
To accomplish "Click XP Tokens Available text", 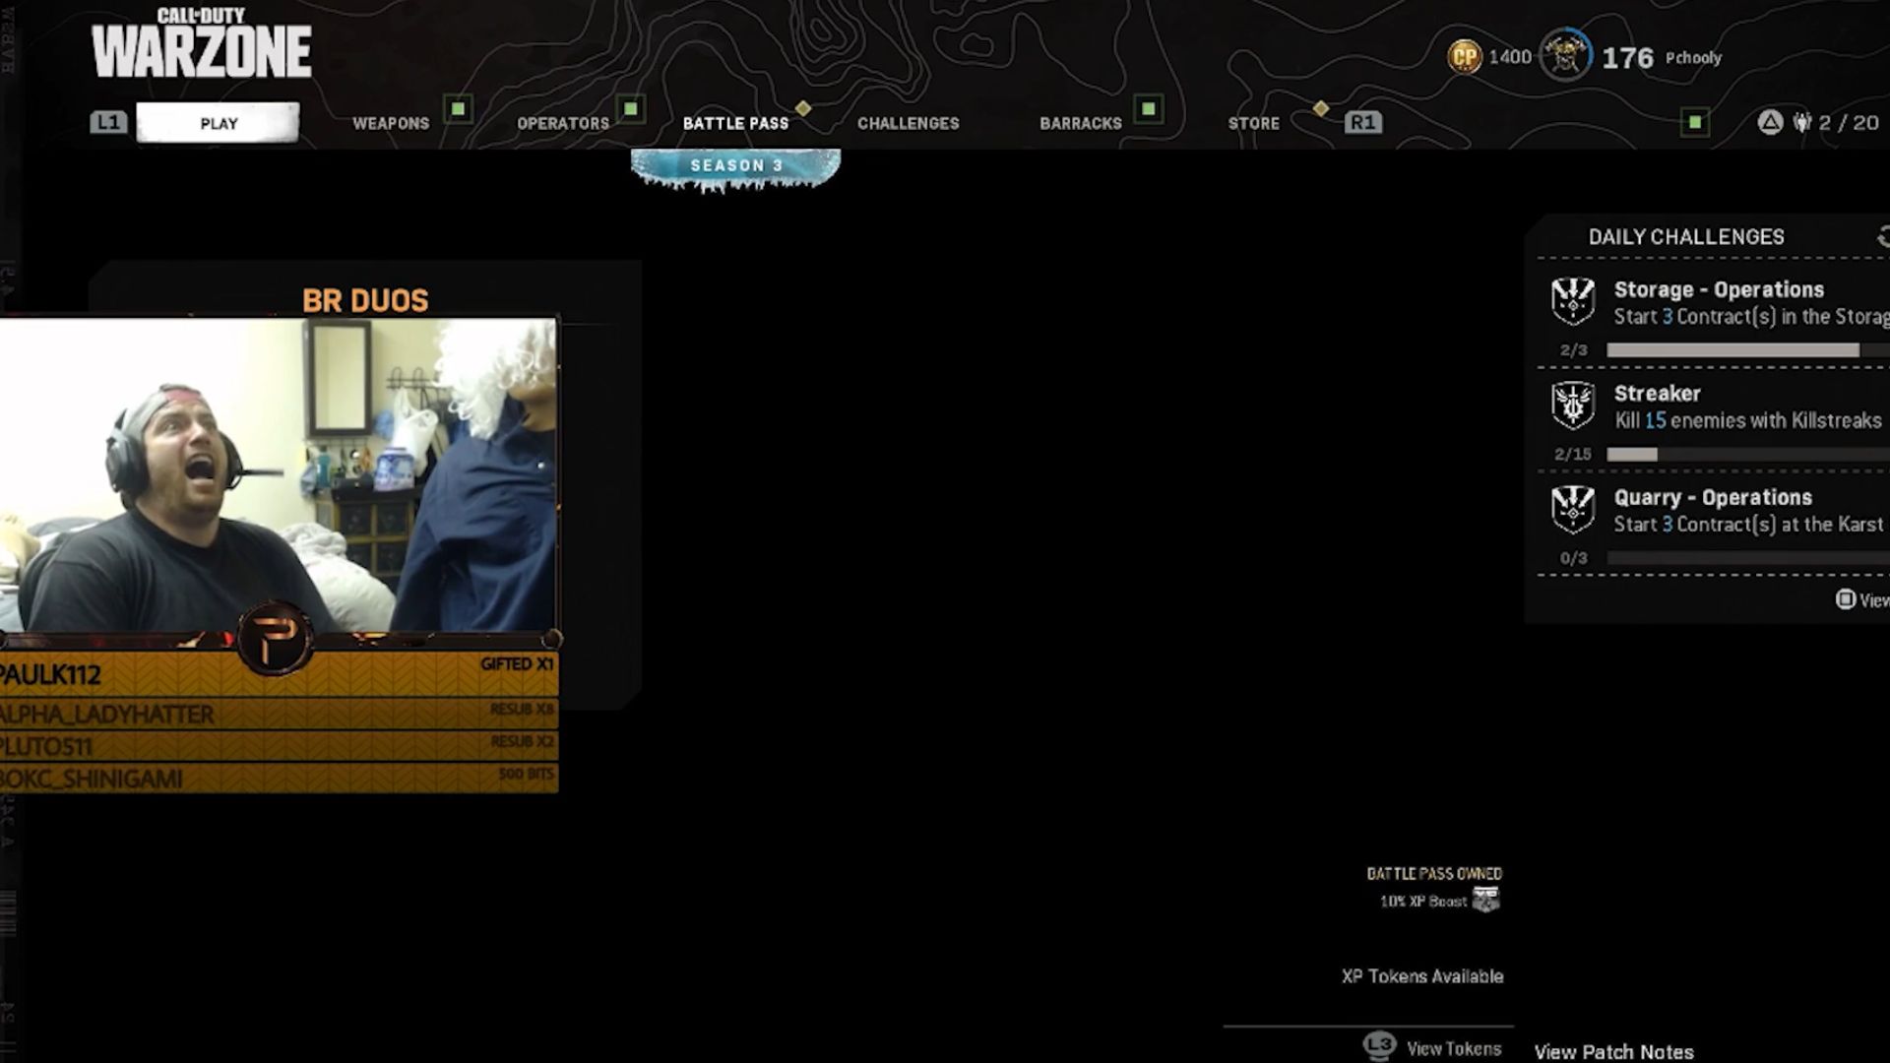I will click(x=1422, y=976).
